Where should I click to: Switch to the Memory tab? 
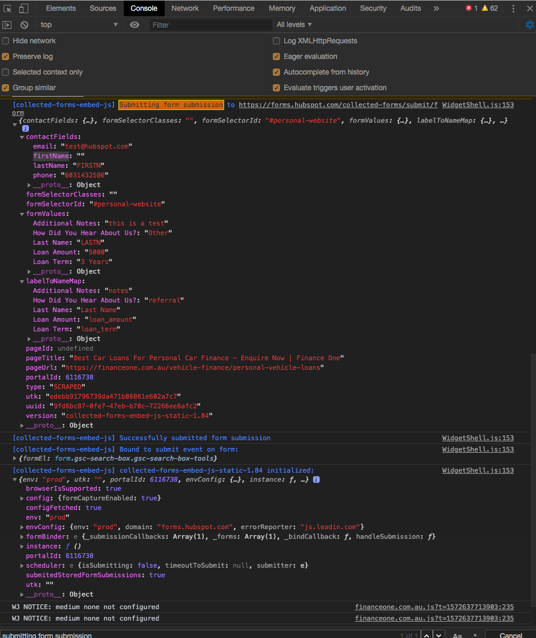(x=282, y=8)
